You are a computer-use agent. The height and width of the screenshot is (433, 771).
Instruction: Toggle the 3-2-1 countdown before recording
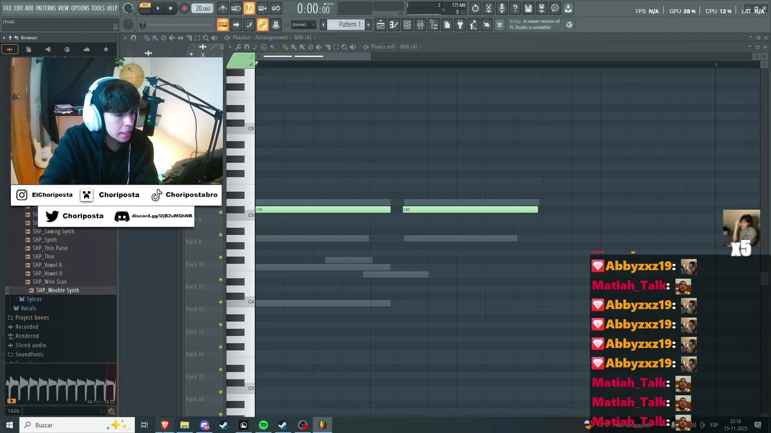pos(249,8)
